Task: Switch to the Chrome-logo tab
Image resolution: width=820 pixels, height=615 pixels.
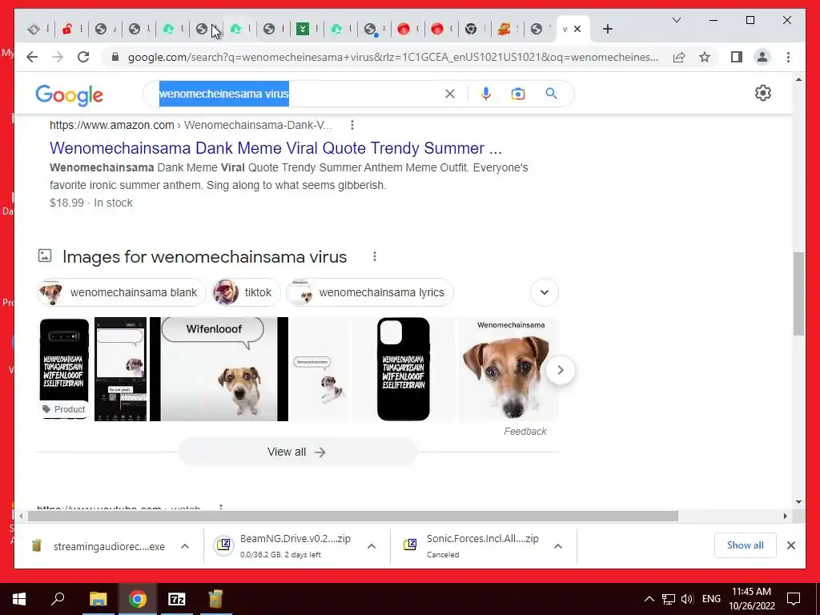Action: point(471,29)
